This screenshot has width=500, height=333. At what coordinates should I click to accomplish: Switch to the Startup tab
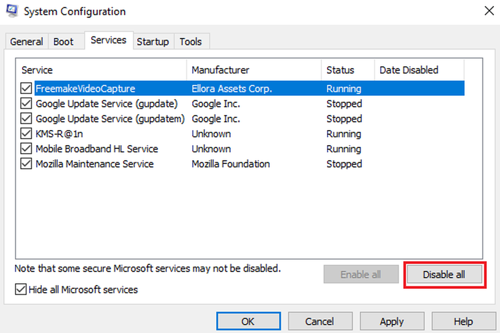coord(152,42)
